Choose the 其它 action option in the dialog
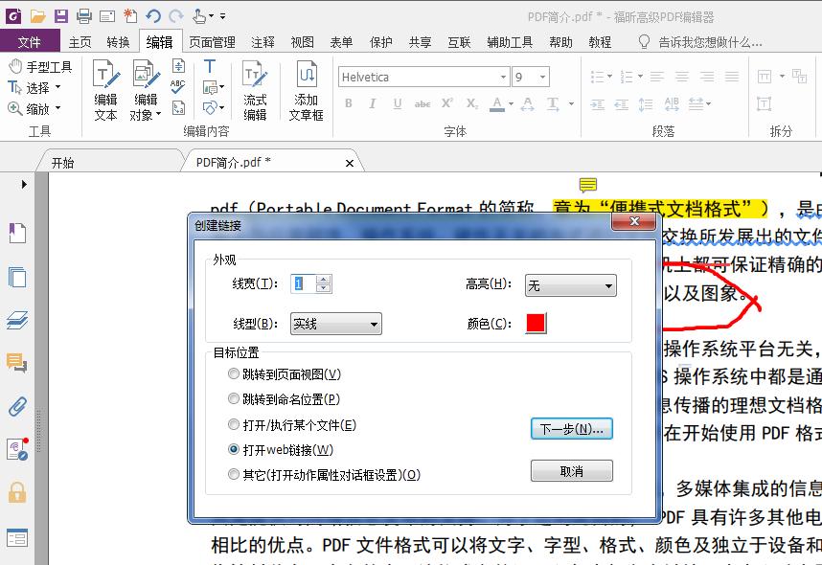The height and width of the screenshot is (565, 822). 233,473
